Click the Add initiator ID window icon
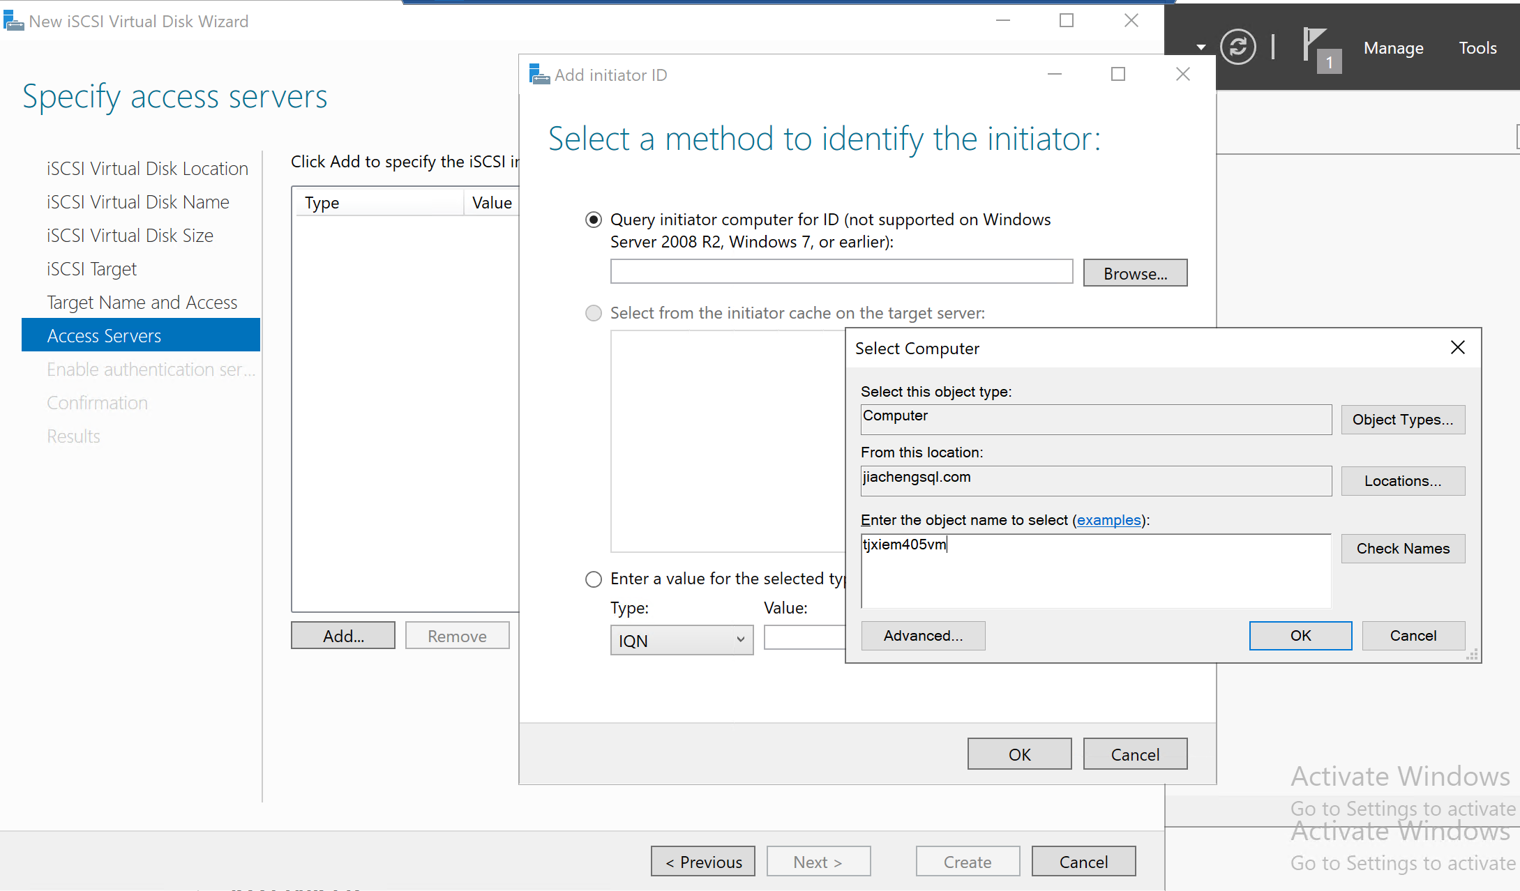This screenshot has width=1520, height=891. (x=539, y=75)
